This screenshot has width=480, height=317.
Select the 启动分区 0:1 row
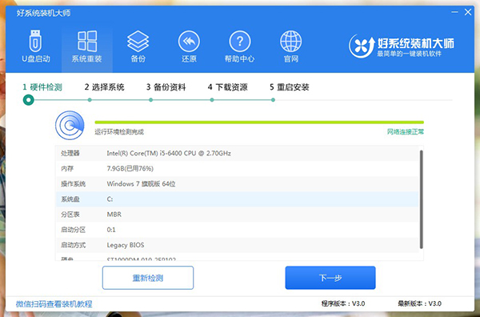coord(238,230)
